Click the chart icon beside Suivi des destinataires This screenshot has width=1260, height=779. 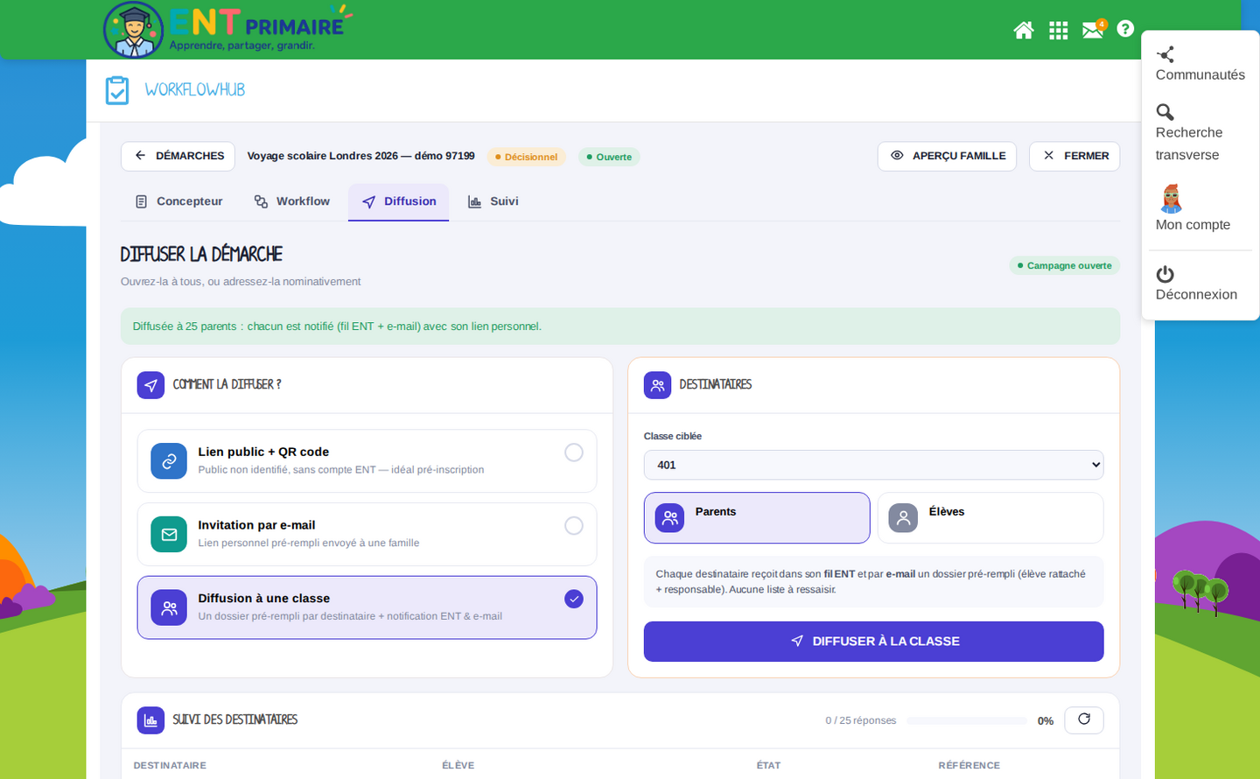coord(150,720)
